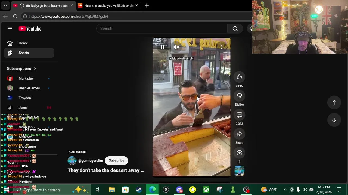The image size is (348, 195).
Task: Subscribe to @gurmegorelim
Action: pyautogui.click(x=116, y=160)
